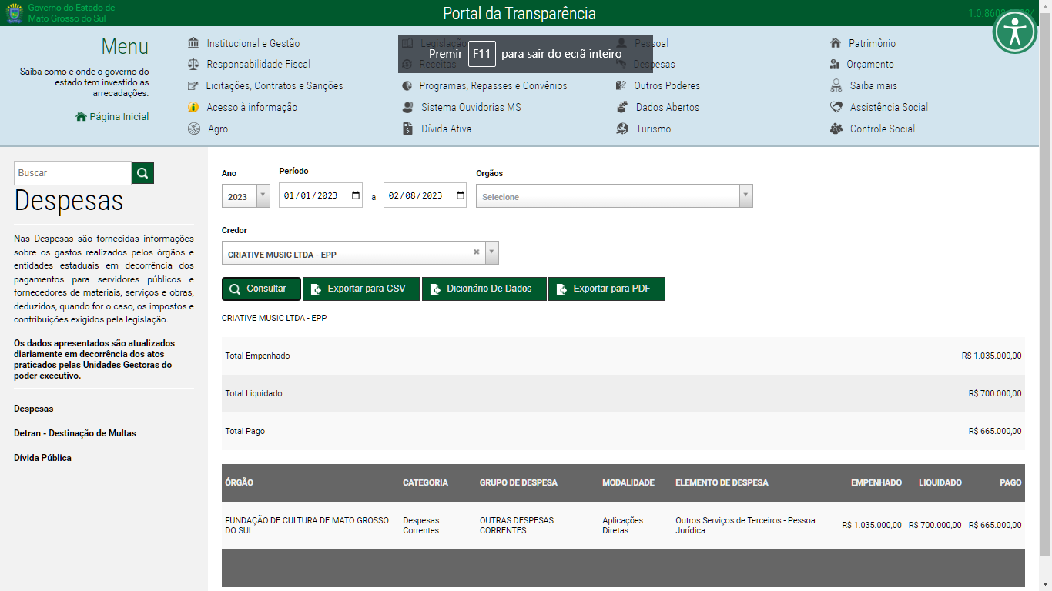This screenshot has height=591, width=1052.
Task: Click the EMPENHADO column header
Action: [x=876, y=482]
